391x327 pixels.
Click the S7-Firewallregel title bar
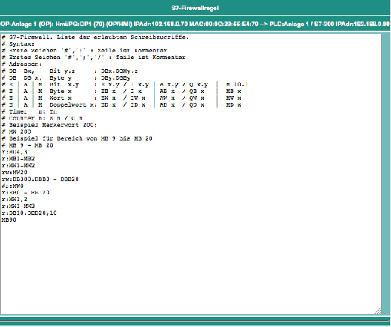pos(195,8)
